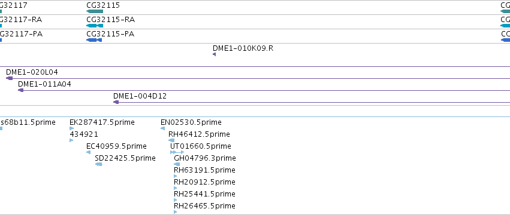Open the EN02530.5prime label

[x=191, y=122]
